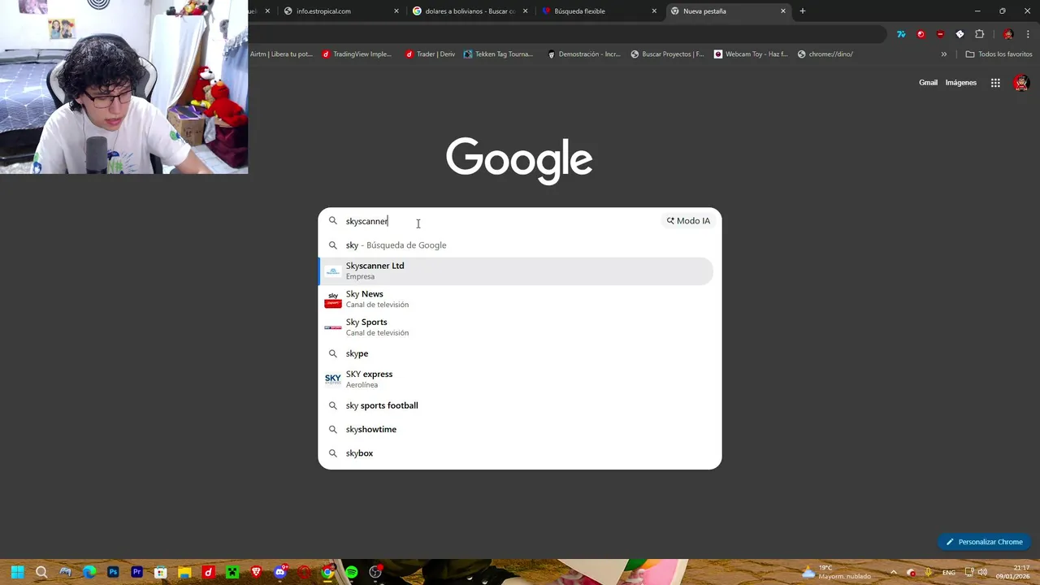Viewport: 1040px width, 585px height.
Task: Open Photoshop from taskbar
Action: tap(113, 572)
